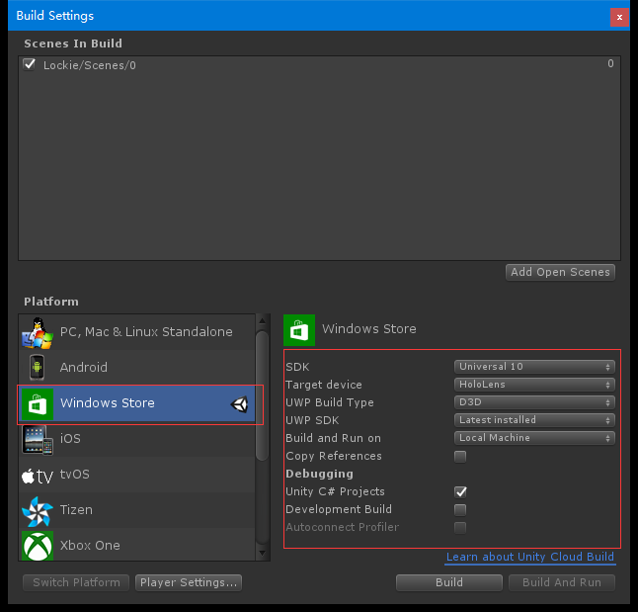
Task: Select the Android platform row
Action: click(x=137, y=368)
